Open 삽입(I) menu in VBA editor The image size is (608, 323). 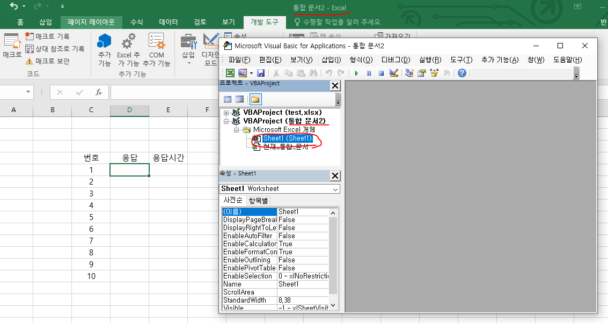click(x=331, y=60)
